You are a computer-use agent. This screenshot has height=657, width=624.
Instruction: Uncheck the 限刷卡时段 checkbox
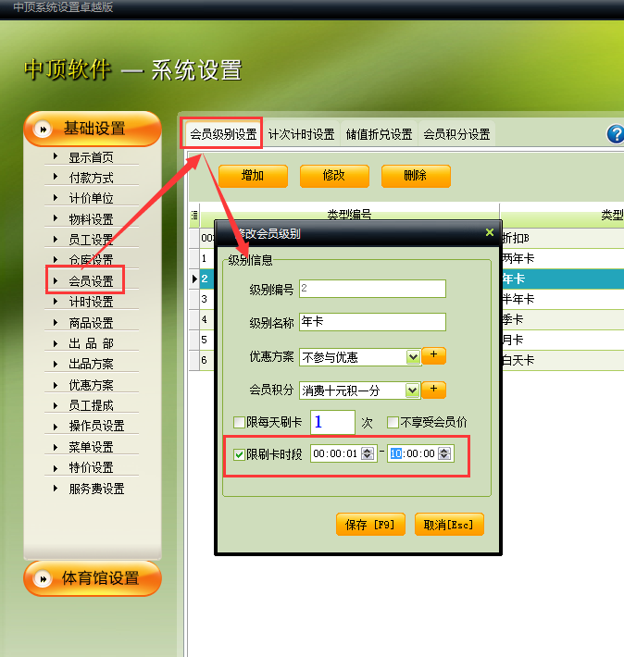tap(239, 454)
